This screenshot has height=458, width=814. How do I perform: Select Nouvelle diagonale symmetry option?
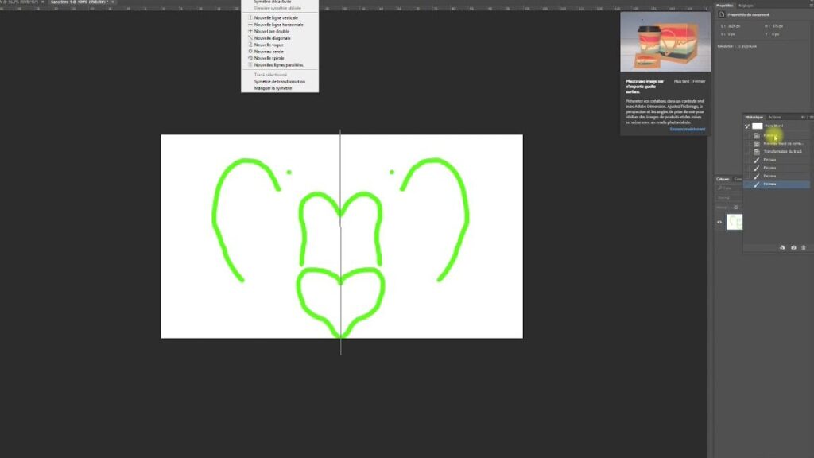click(280, 38)
